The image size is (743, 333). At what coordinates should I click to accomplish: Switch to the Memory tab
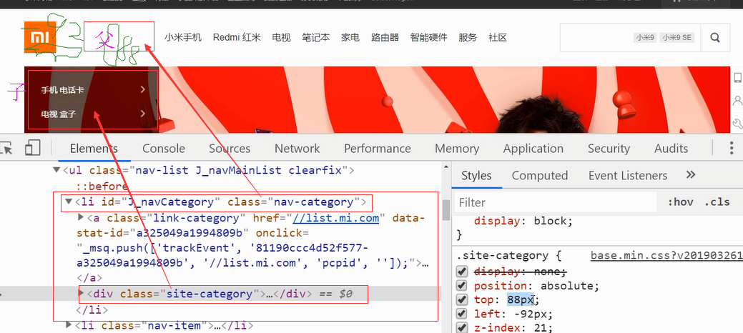457,148
